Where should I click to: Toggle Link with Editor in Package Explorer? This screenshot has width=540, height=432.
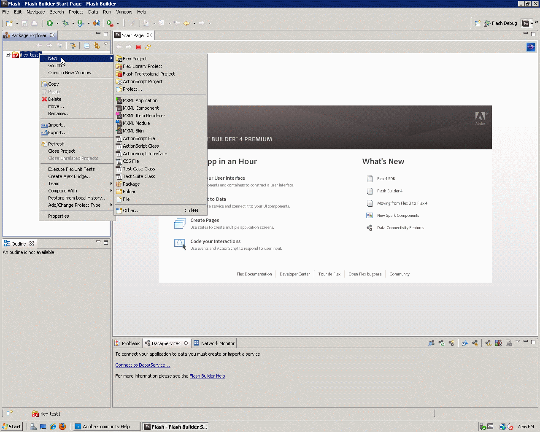97,46
